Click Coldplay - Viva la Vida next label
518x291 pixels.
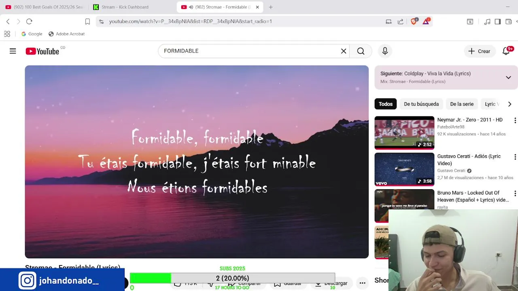click(x=437, y=74)
